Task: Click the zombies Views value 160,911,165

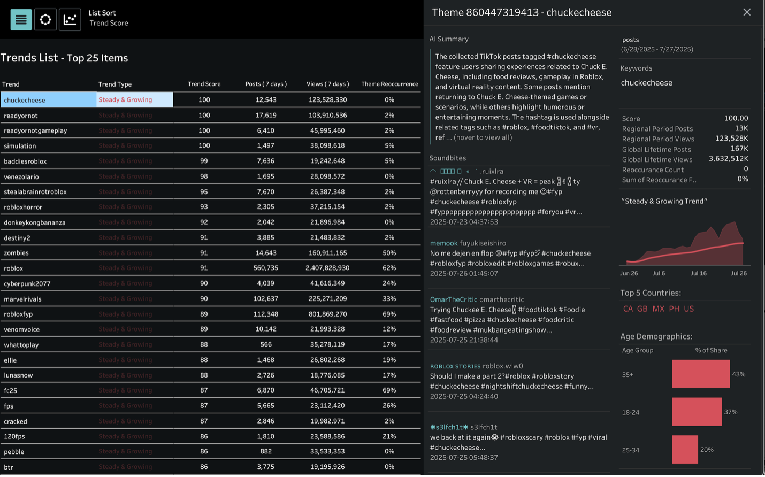Action: pos(328,253)
